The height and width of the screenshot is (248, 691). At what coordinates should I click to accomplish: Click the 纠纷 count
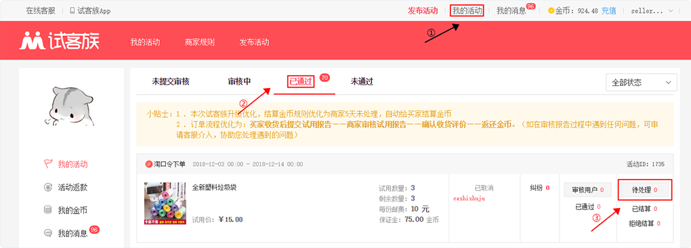pos(539,188)
